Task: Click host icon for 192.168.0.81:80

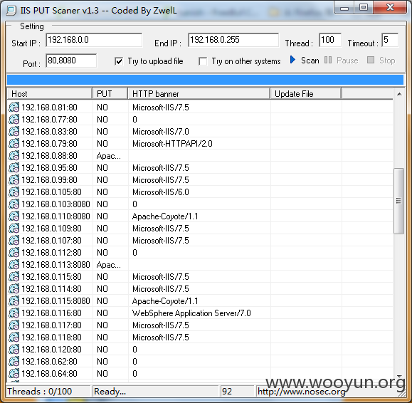Action: tap(14, 108)
